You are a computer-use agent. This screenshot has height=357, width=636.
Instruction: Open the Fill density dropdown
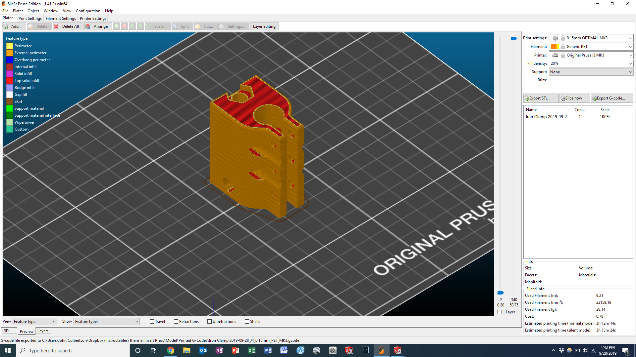(x=630, y=63)
